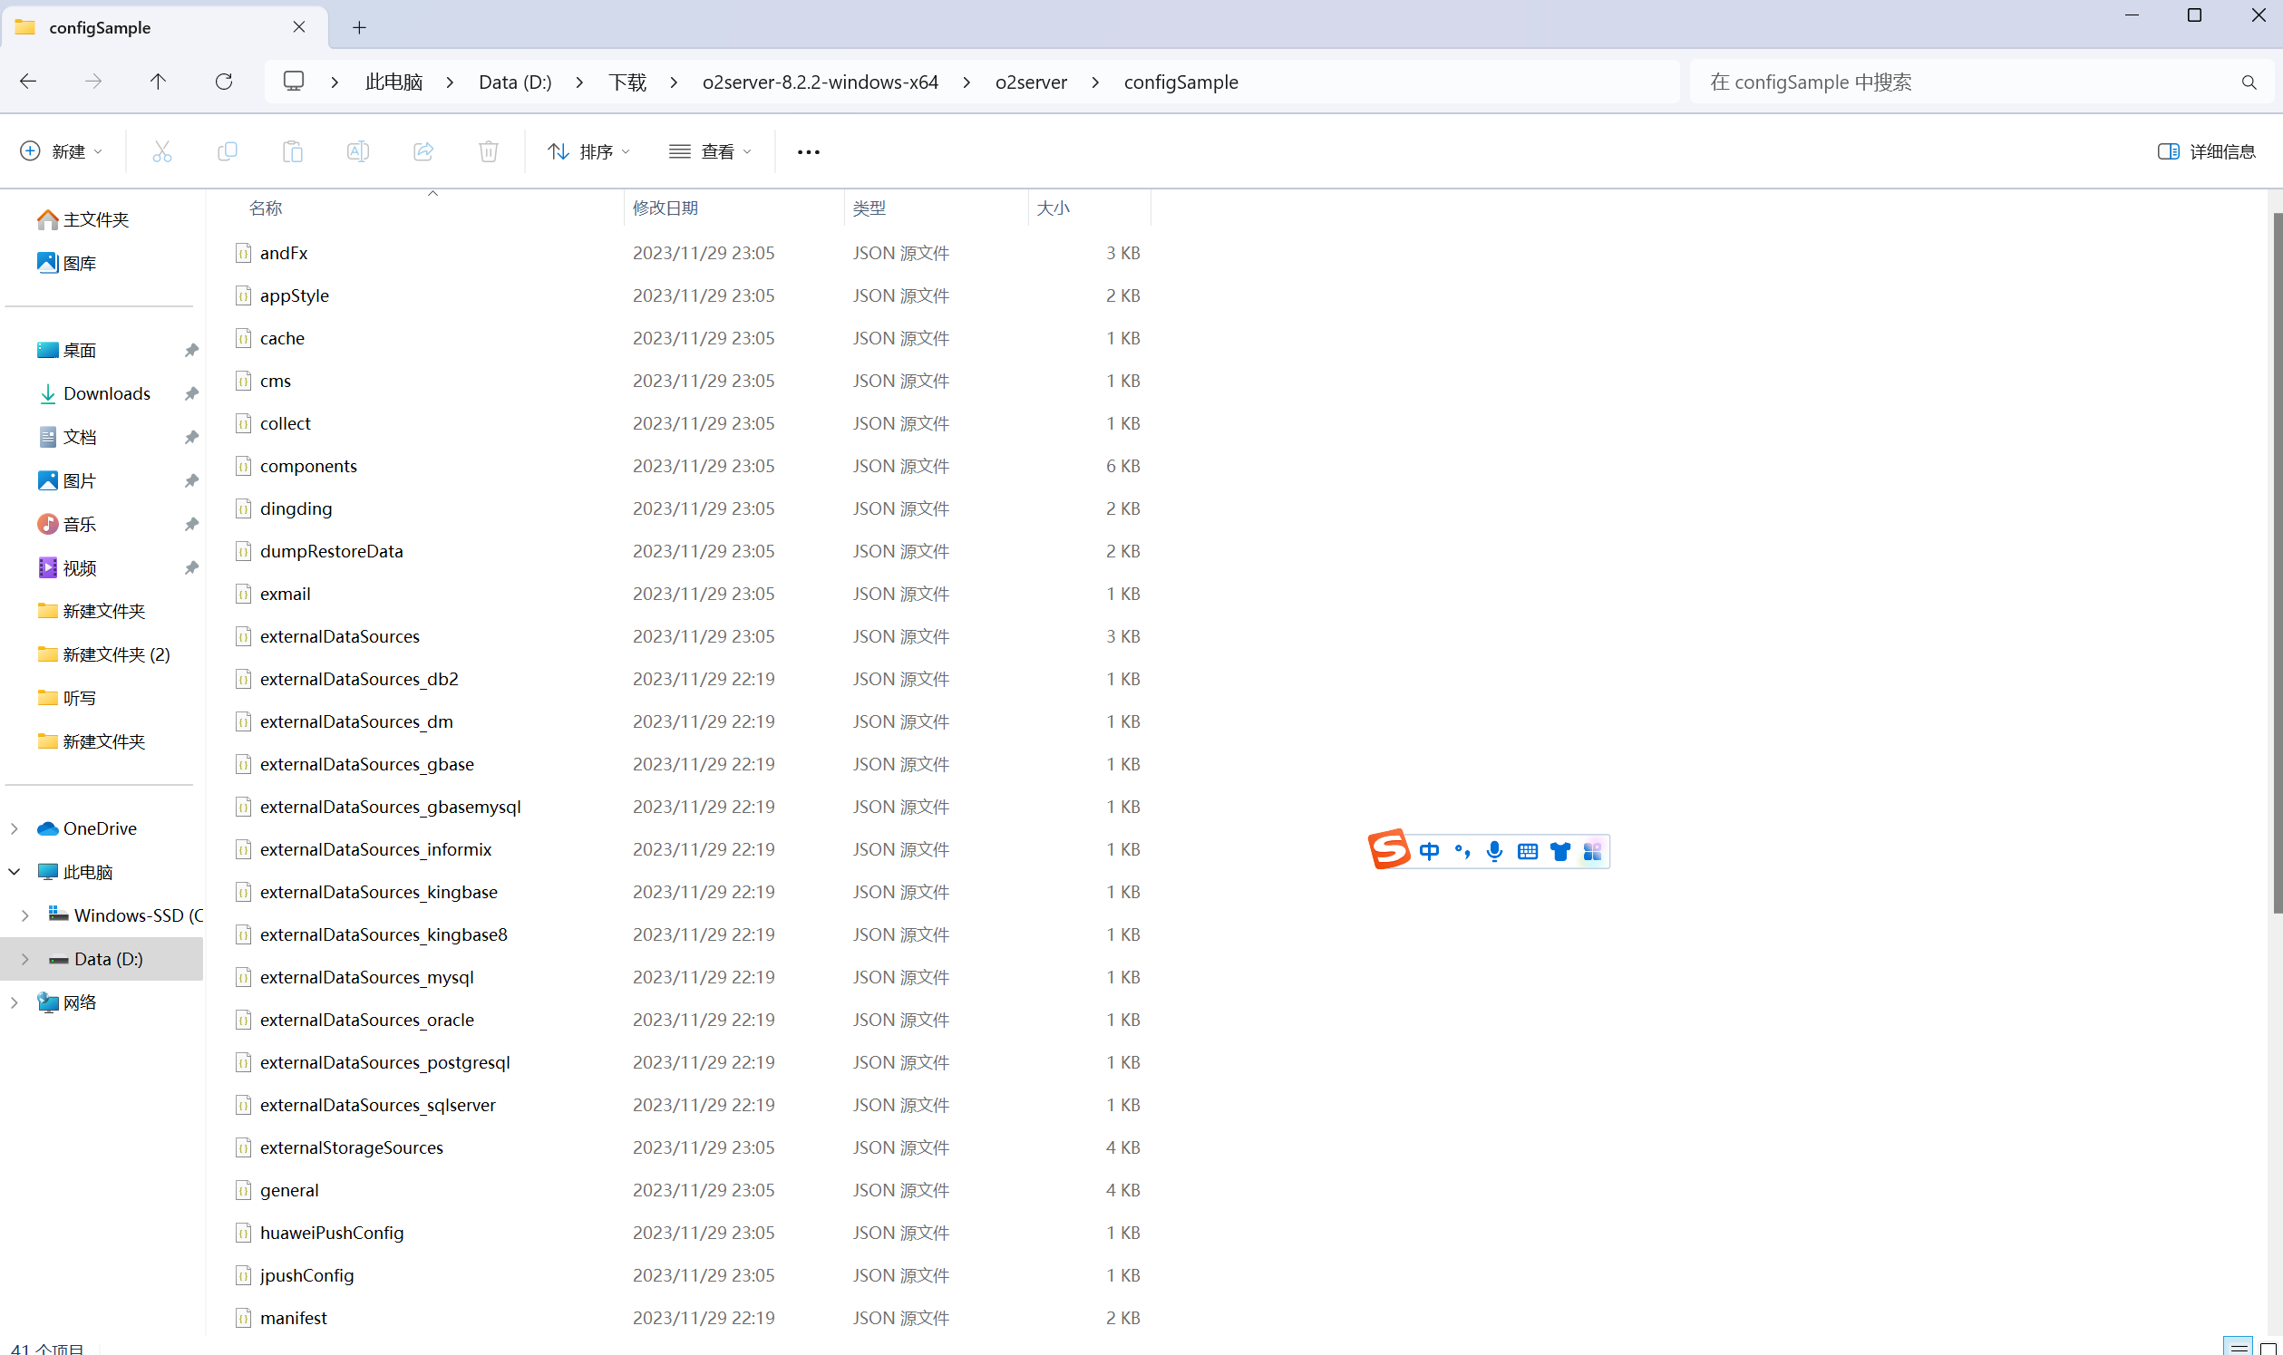Click the Refresh button in navigation bar

224,82
